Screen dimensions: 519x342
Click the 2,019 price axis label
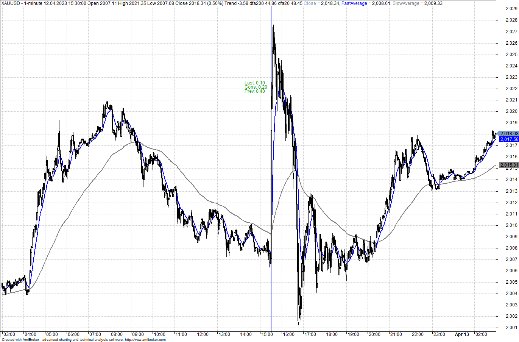click(x=511, y=123)
